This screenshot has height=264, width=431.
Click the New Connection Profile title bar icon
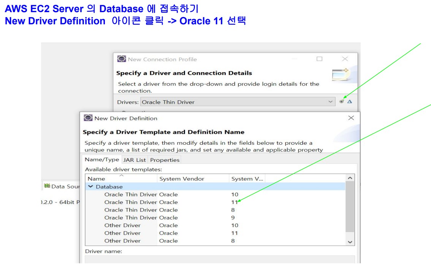pyautogui.click(x=122, y=59)
